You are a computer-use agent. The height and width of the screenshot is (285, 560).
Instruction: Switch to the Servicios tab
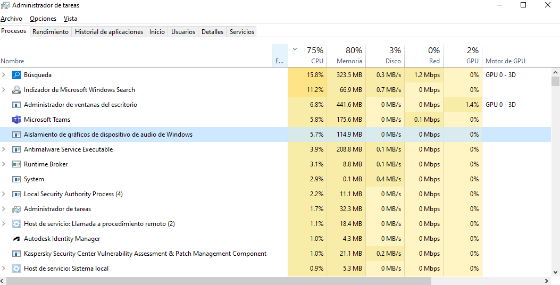[x=242, y=32]
